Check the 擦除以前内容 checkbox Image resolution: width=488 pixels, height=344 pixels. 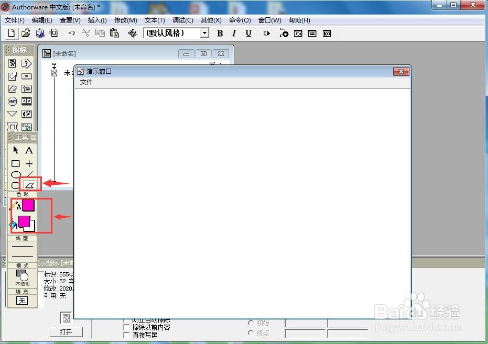point(126,327)
